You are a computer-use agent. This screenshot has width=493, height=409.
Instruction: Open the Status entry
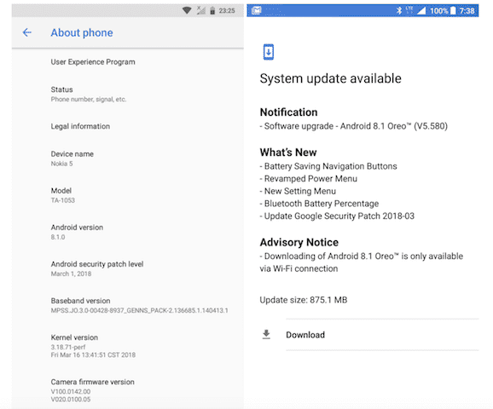click(x=128, y=94)
